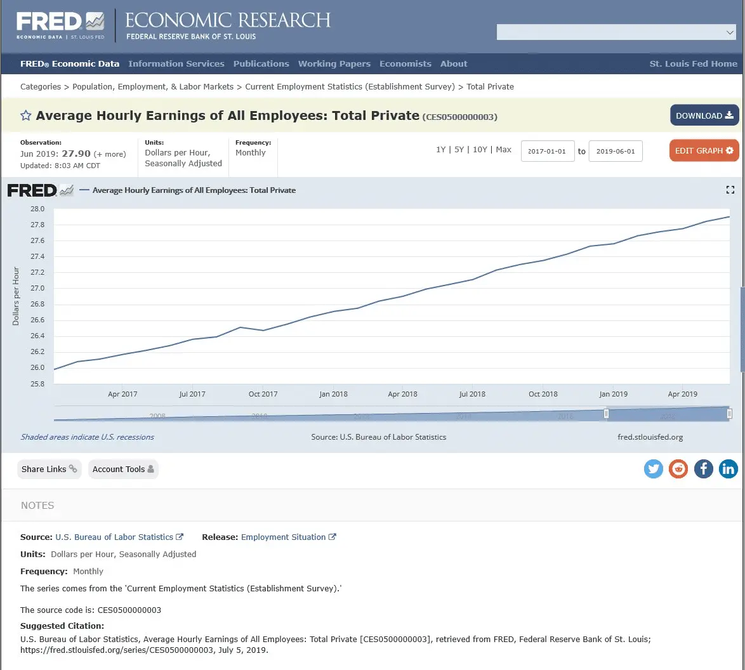Share chart on LinkedIn

point(728,469)
